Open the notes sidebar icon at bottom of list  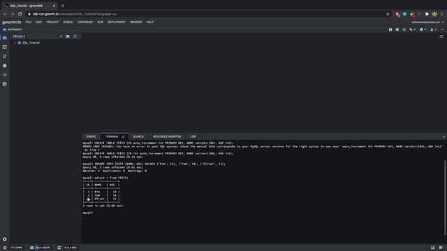coord(5,84)
